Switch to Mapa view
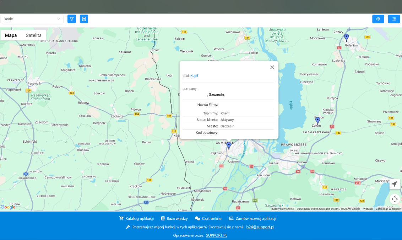Viewport: 402px width, 240px height. [11, 35]
